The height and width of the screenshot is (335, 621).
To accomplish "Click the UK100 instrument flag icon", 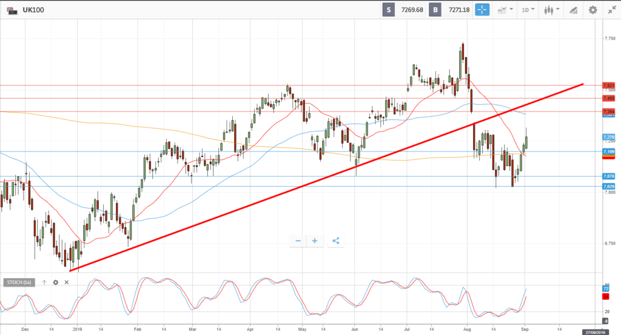I will pos(12,10).
